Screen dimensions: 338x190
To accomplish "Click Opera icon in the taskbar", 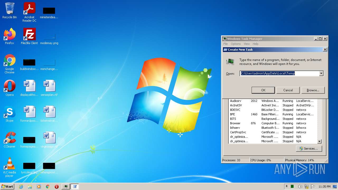I will point(57,187).
